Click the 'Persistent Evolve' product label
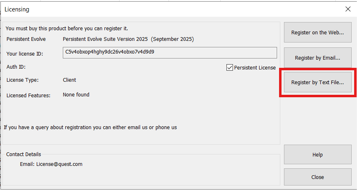The image size is (357, 190). click(x=26, y=39)
